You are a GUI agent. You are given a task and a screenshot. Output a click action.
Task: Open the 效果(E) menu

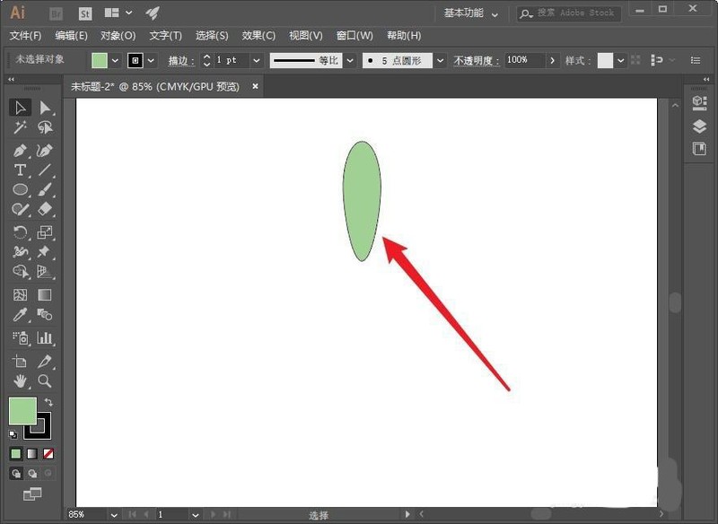click(x=258, y=36)
